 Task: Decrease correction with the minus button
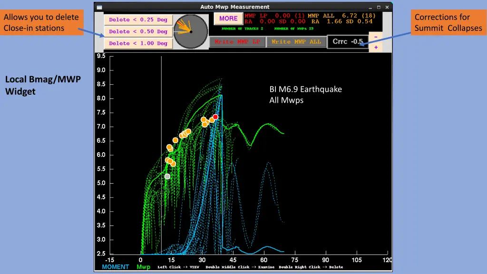[x=376, y=37]
